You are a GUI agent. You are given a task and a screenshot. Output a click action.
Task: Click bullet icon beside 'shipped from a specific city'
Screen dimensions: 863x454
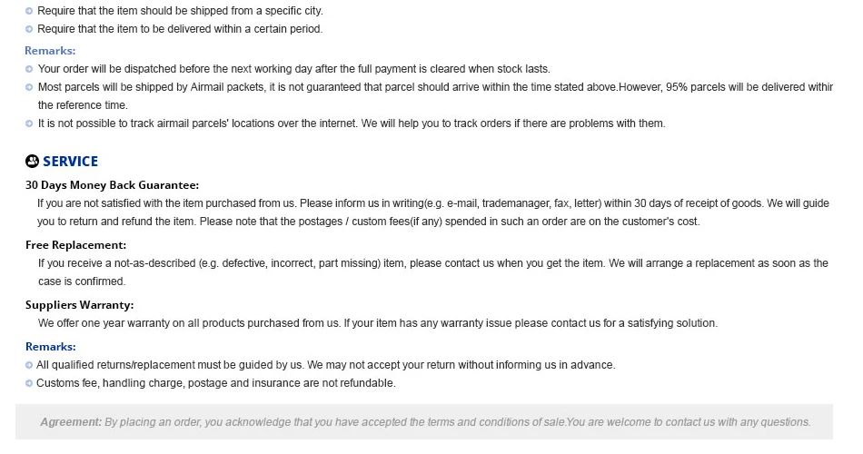pyautogui.click(x=29, y=11)
